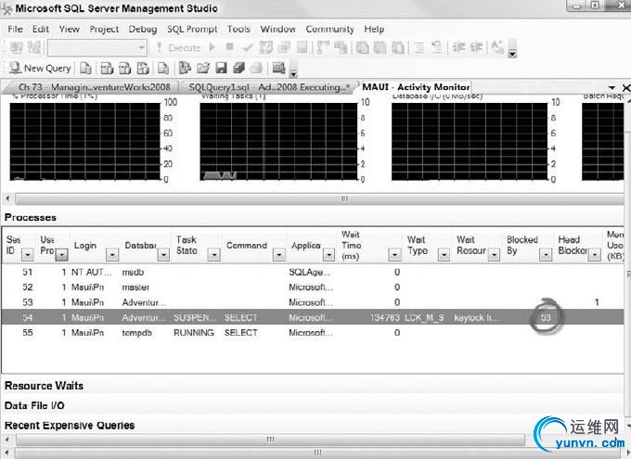Screen dimensions: 631x459
Task: Open the Login column filter dropdown
Action: click(111, 254)
